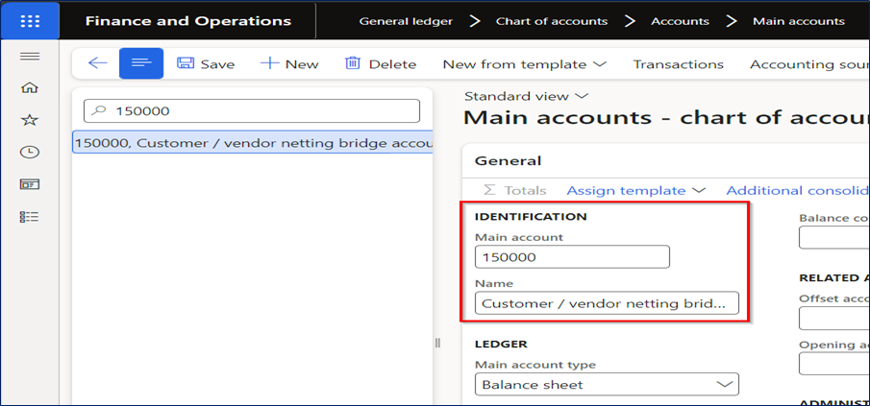870x406 pixels.
Task: Focus the 150000 filter search box
Action: click(x=252, y=110)
